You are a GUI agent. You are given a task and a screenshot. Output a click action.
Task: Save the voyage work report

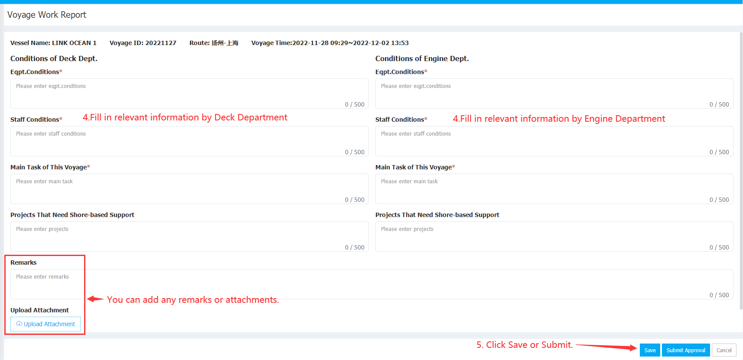tap(650, 350)
